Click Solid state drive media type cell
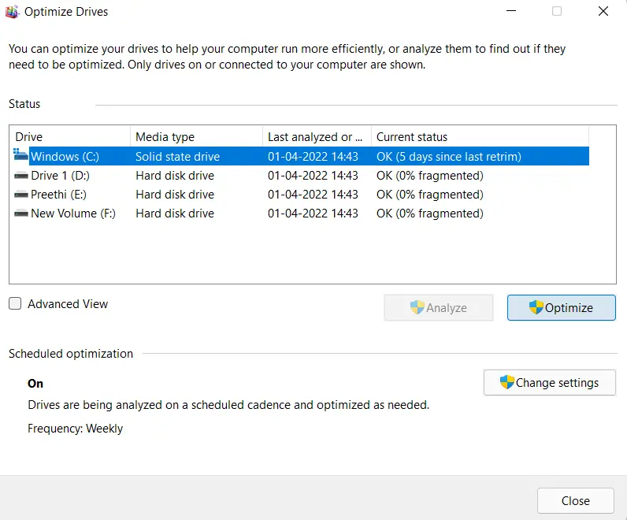627x520 pixels. (177, 157)
